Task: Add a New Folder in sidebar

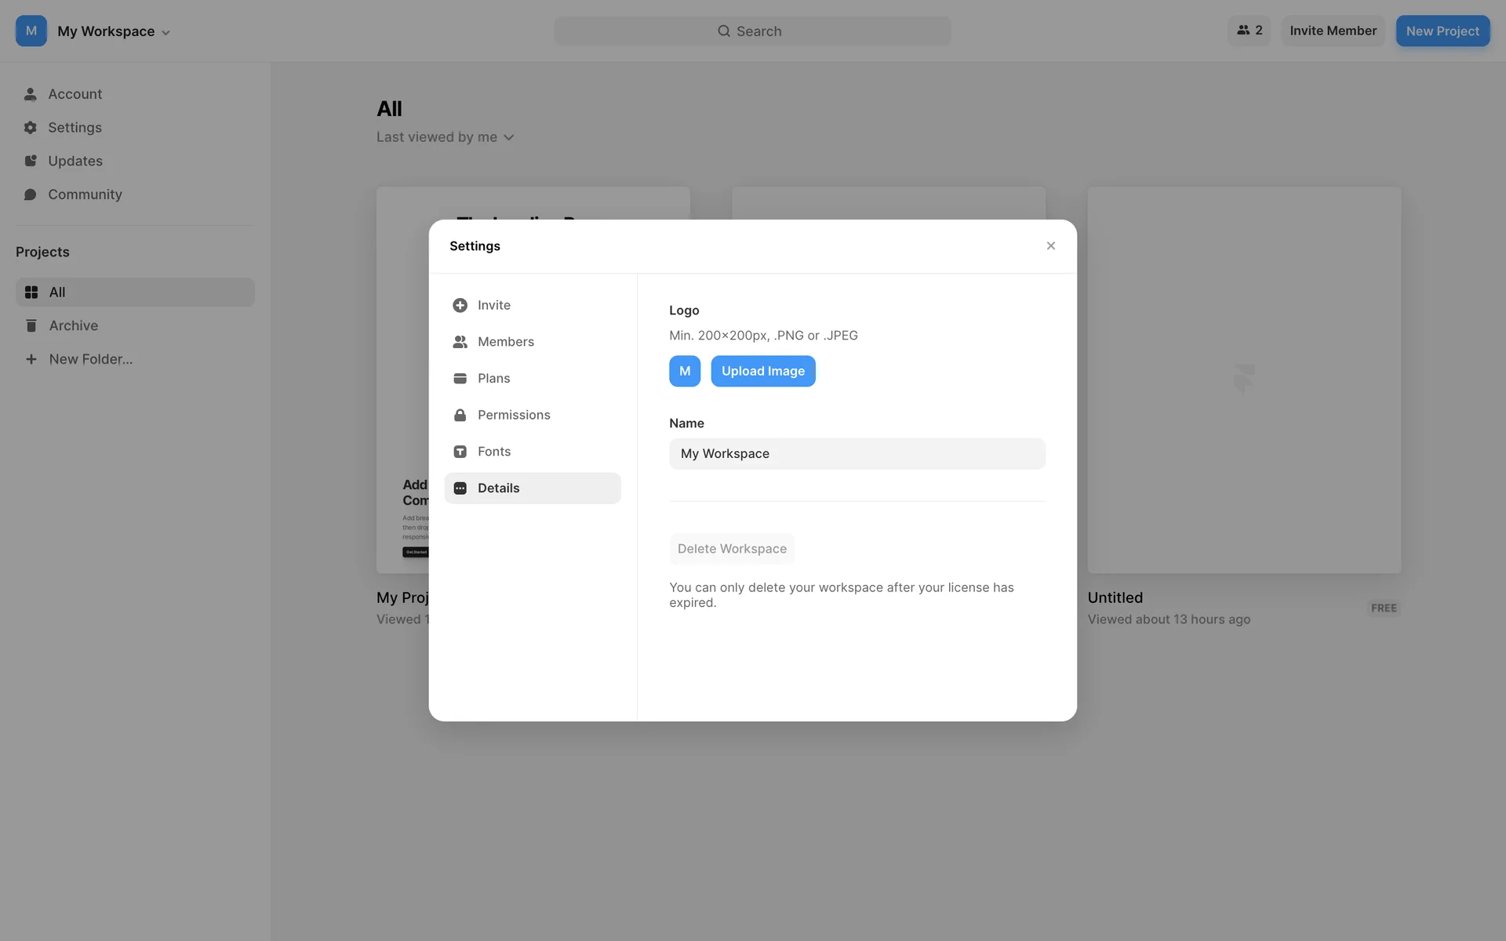Action: coord(90,359)
